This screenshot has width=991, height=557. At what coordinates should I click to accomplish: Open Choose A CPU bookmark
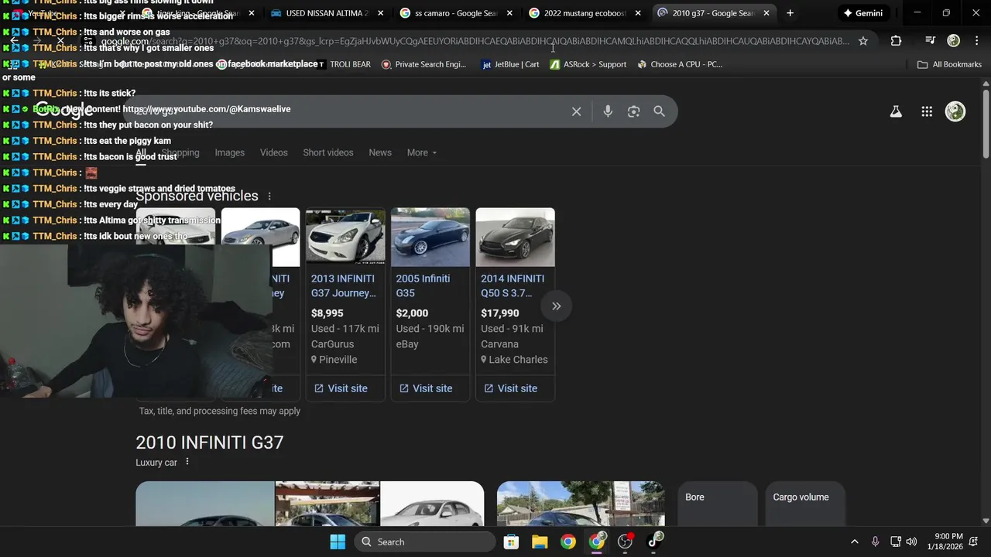[680, 64]
